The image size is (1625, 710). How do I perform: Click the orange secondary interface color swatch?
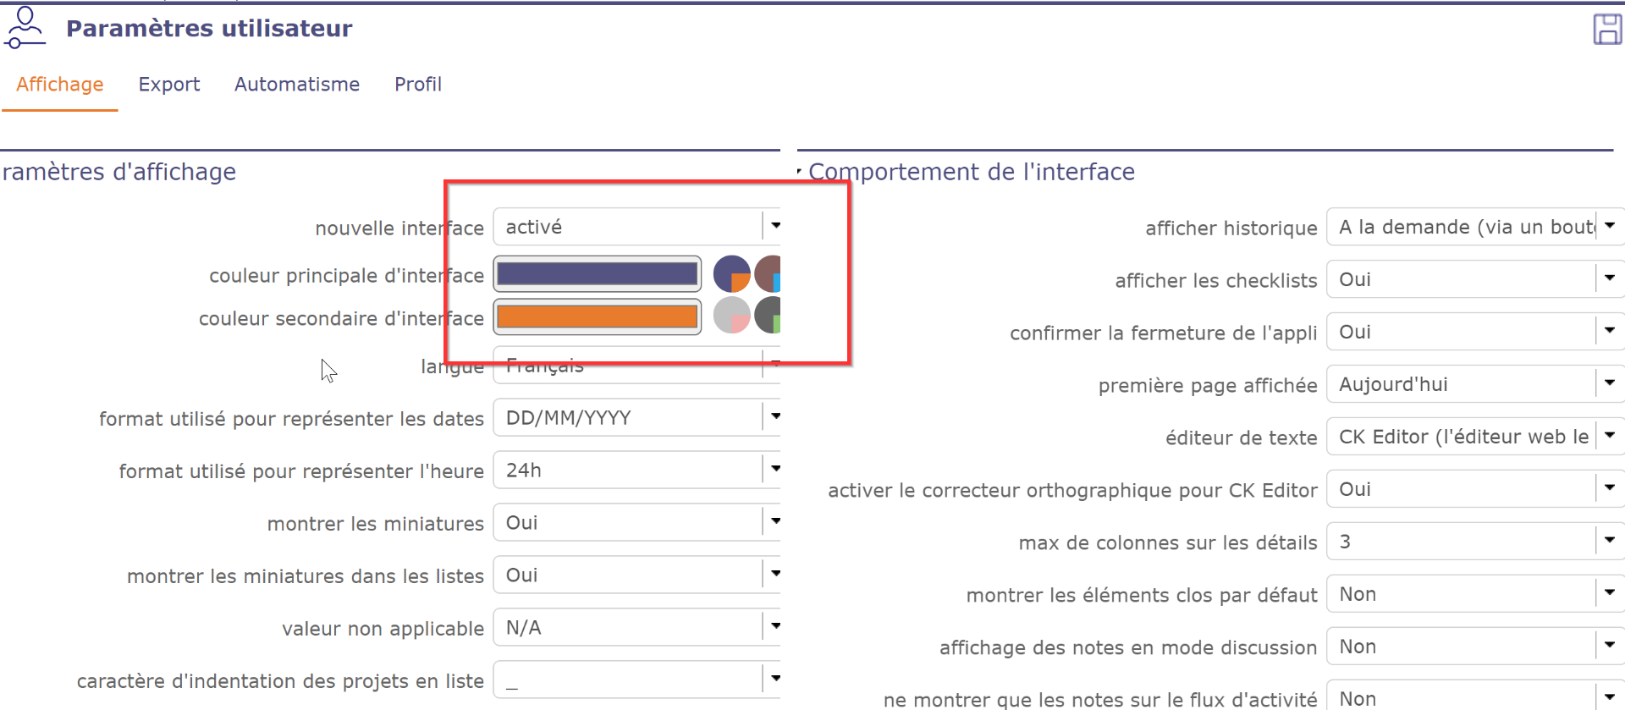[x=598, y=316]
